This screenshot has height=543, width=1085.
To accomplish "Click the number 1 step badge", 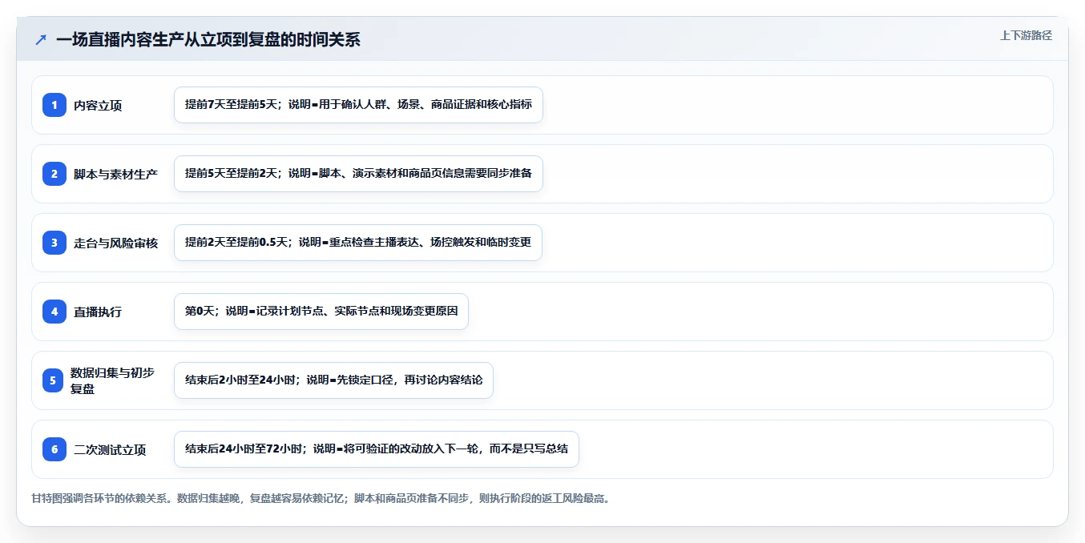I will [54, 105].
